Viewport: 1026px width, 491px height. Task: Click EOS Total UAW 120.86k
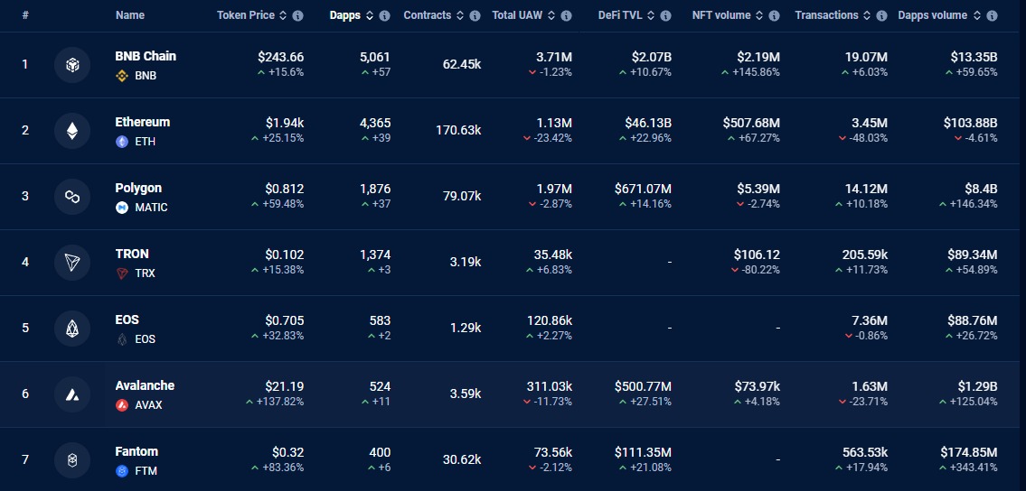[550, 320]
